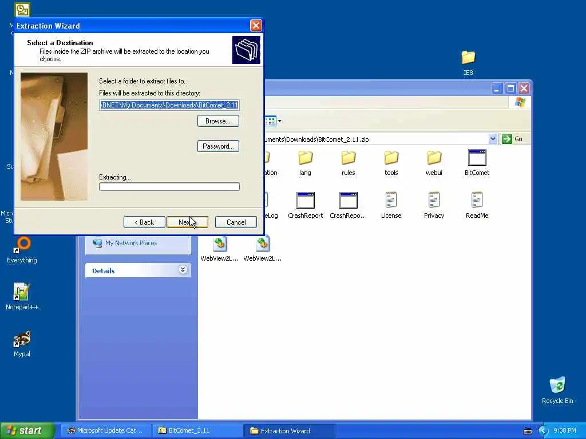This screenshot has height=439, width=586.
Task: Select the BitComet application file
Action: 477,163
